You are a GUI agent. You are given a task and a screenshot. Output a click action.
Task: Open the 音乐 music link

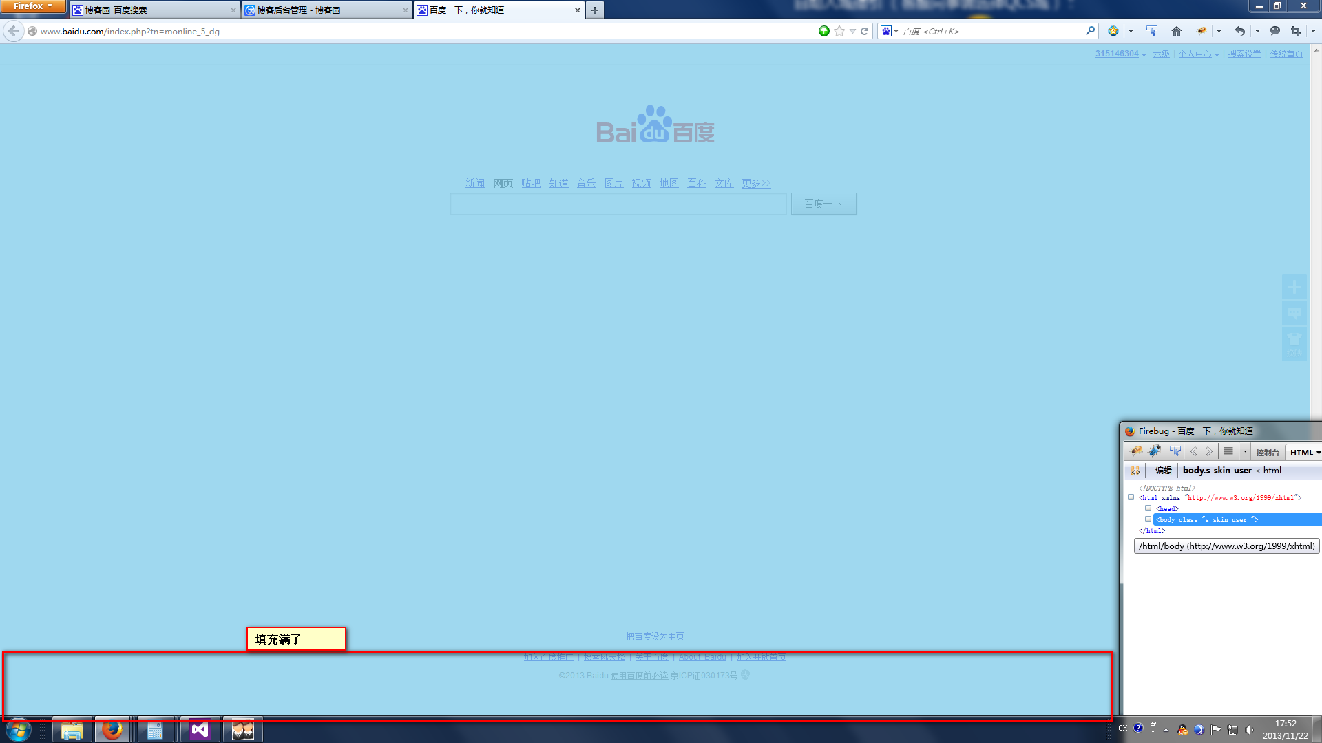(x=586, y=183)
